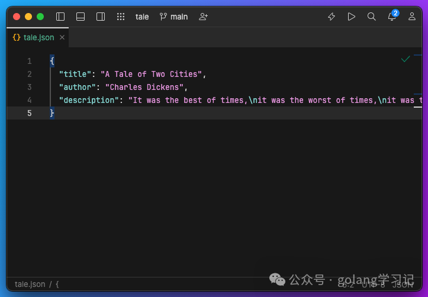Screen dimensions: 428x297
Task: Click the yellow minimize window button
Action: click(28, 17)
